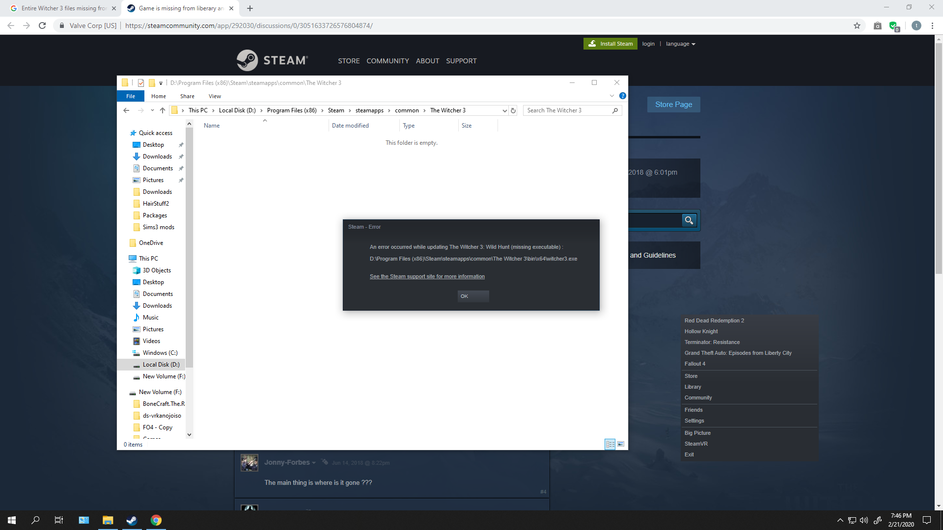Choose Library in Steam tray menu
Image resolution: width=943 pixels, height=530 pixels.
pyautogui.click(x=693, y=387)
